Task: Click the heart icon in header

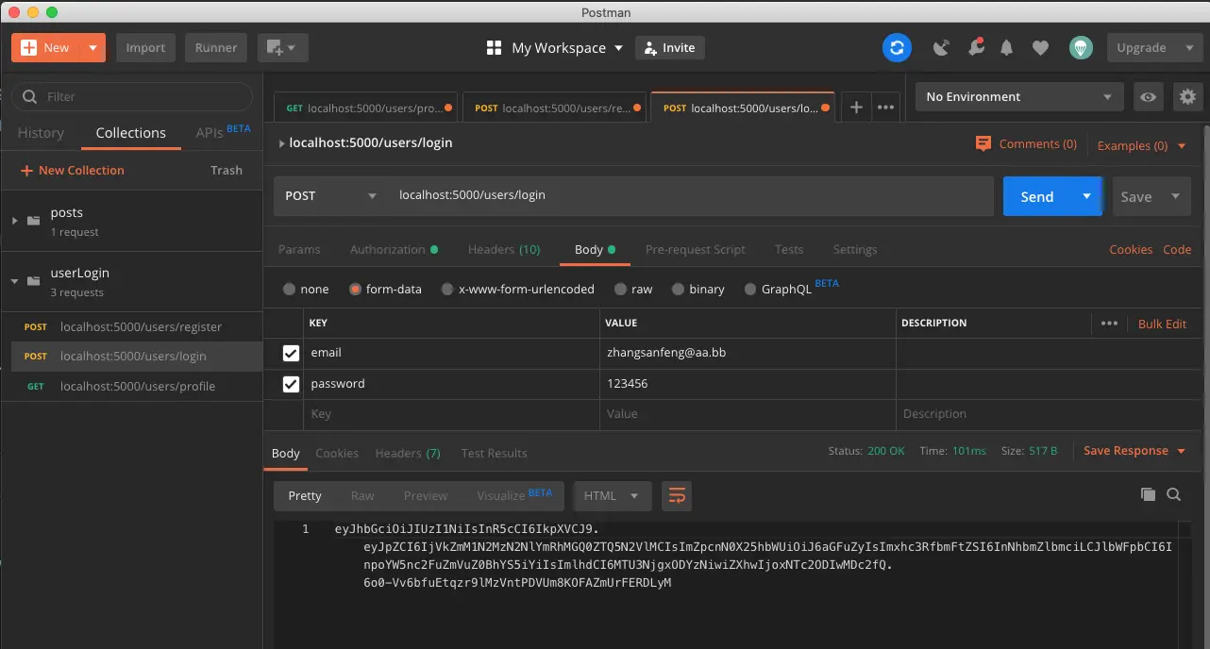Action: [x=1040, y=48]
